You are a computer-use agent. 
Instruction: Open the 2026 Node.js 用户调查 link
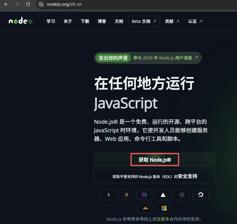point(166,58)
